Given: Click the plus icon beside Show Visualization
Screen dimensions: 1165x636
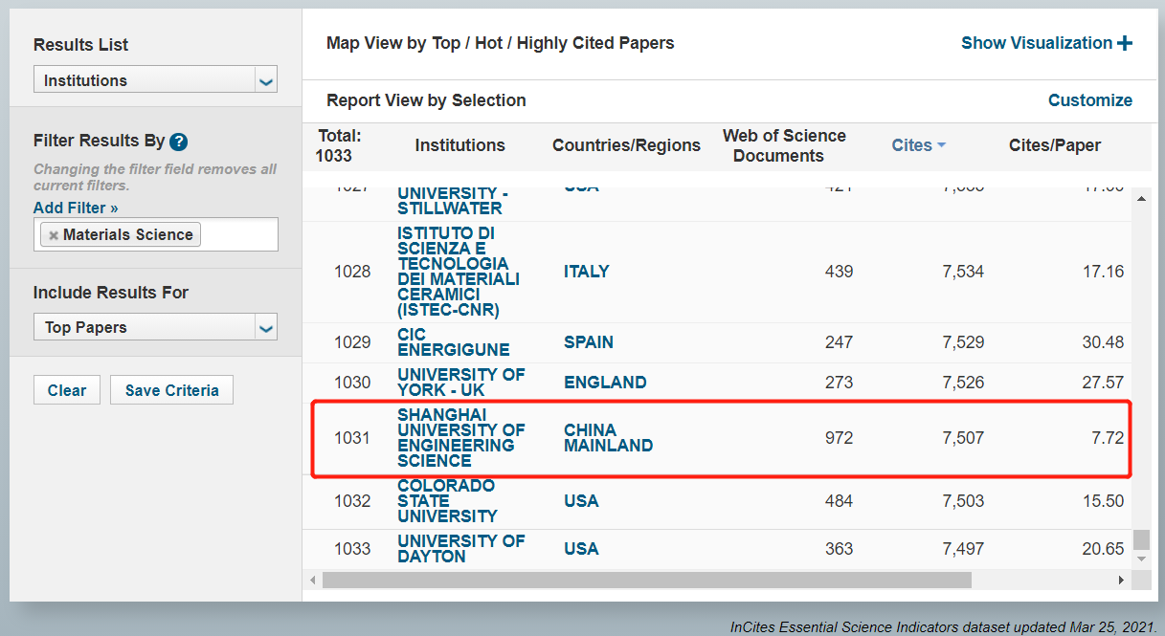Looking at the screenshot, I should point(1125,43).
